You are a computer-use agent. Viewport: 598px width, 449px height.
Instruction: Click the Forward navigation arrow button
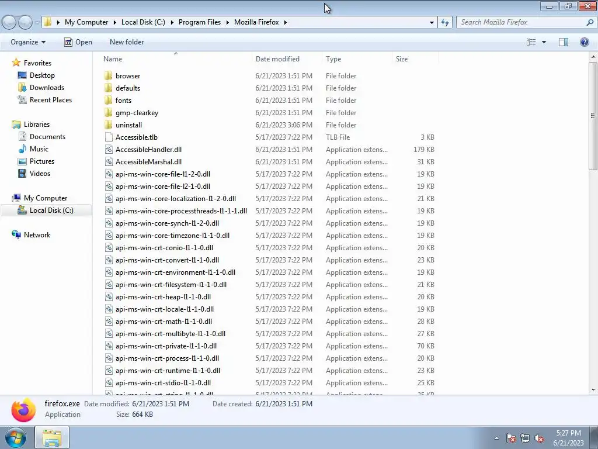(25, 22)
